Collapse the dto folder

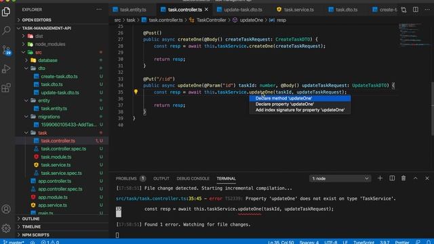41,68
